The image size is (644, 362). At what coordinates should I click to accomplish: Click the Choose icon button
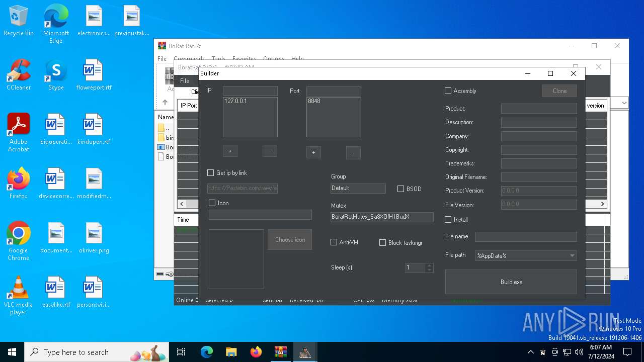[290, 240]
